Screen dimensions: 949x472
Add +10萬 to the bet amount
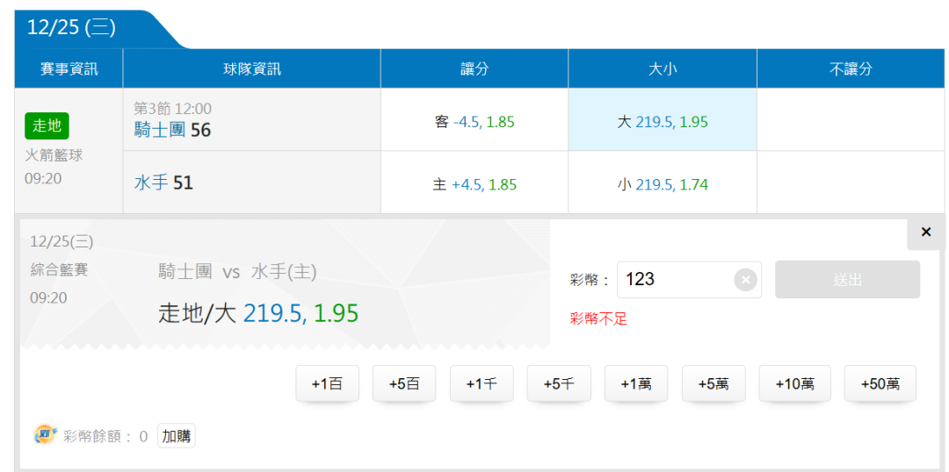tap(794, 383)
